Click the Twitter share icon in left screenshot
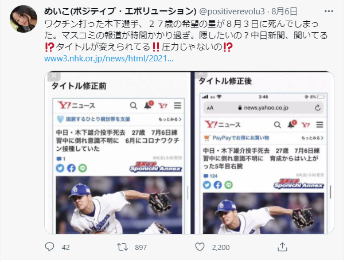This screenshot has width=351, height=262. click(60, 168)
